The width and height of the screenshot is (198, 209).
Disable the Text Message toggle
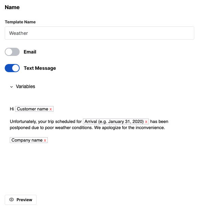(x=12, y=68)
